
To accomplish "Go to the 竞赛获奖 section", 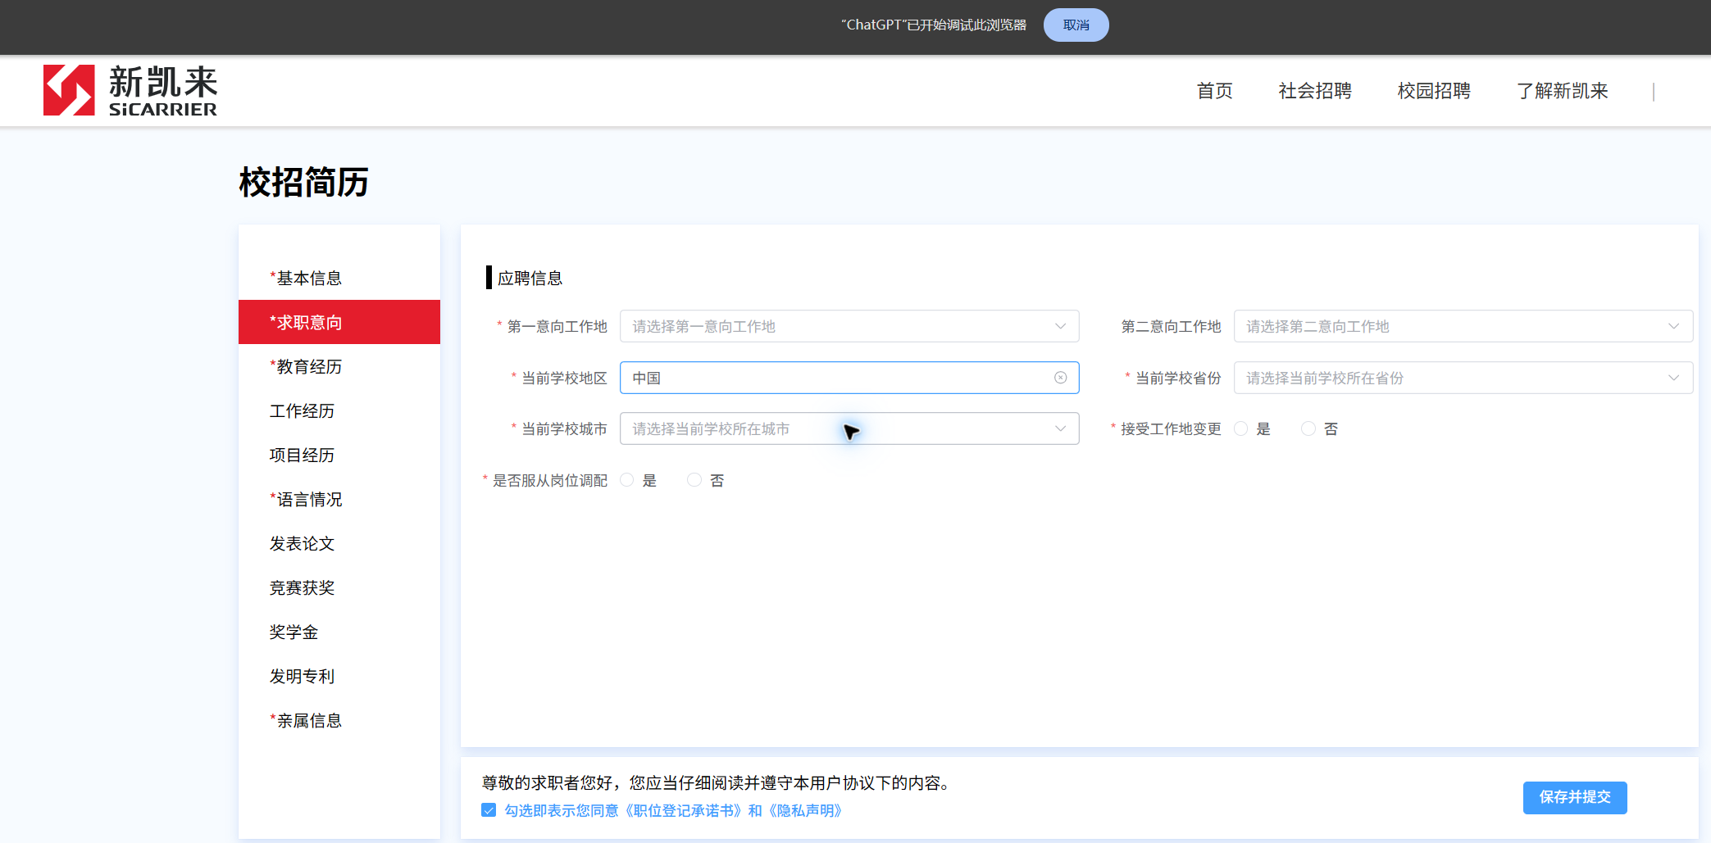I will 339,587.
